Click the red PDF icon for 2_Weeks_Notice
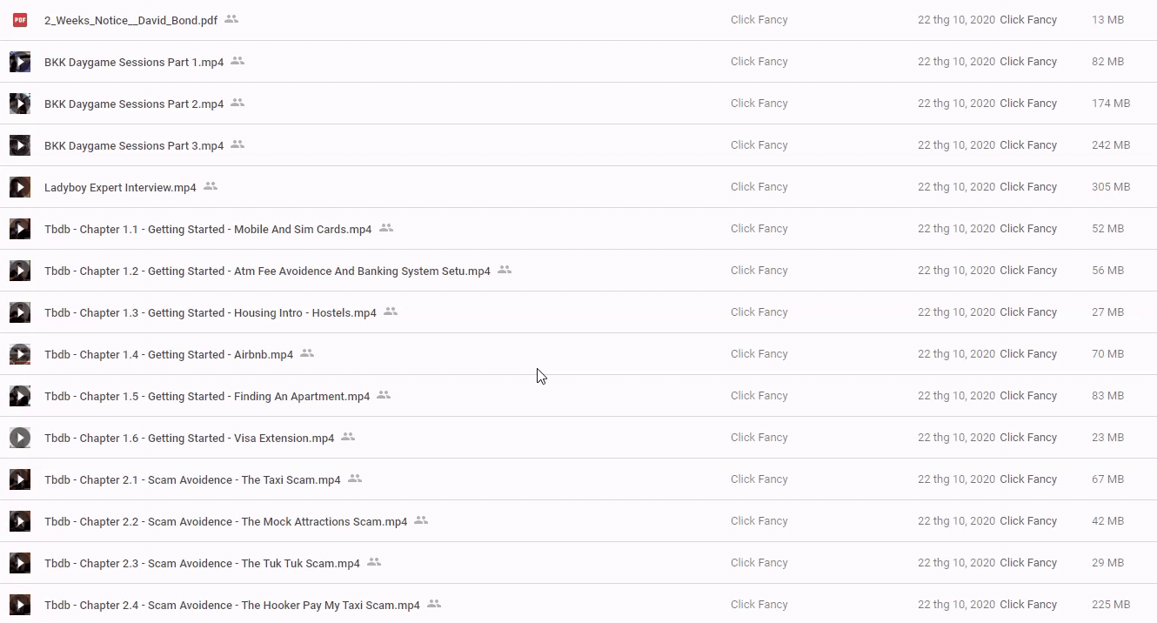Image resolution: width=1157 pixels, height=623 pixels. pos(20,20)
